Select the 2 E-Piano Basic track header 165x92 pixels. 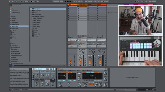[x=82, y=5]
